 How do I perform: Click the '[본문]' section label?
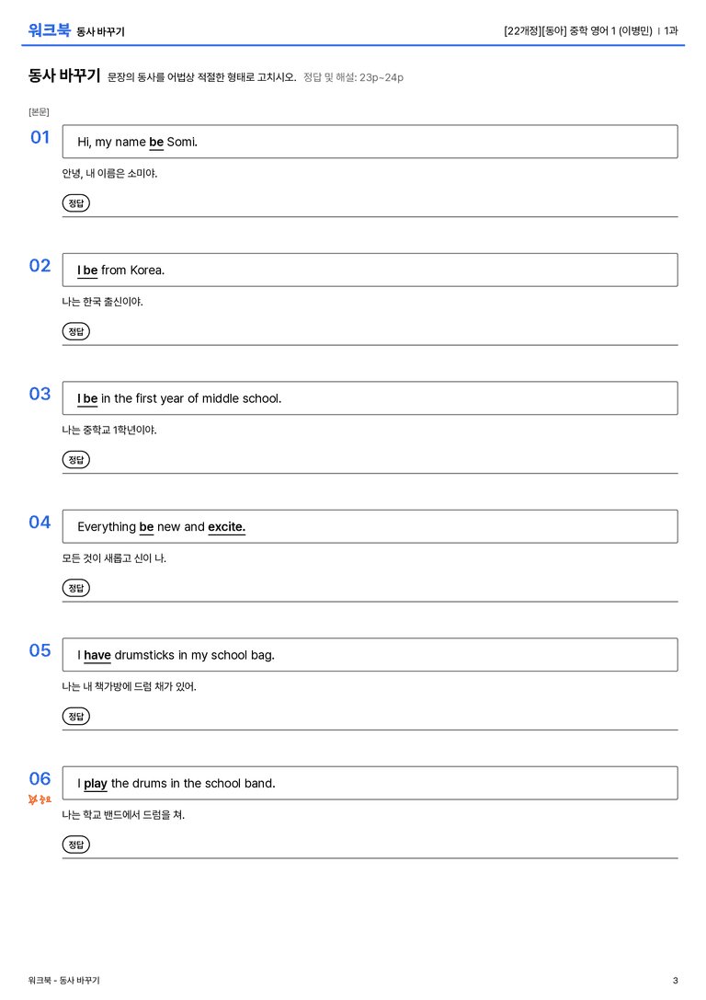[x=39, y=111]
